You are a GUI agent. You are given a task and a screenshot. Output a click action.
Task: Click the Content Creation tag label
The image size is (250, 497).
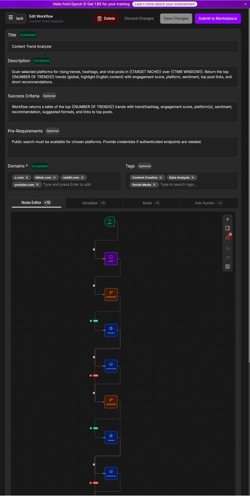145,177
